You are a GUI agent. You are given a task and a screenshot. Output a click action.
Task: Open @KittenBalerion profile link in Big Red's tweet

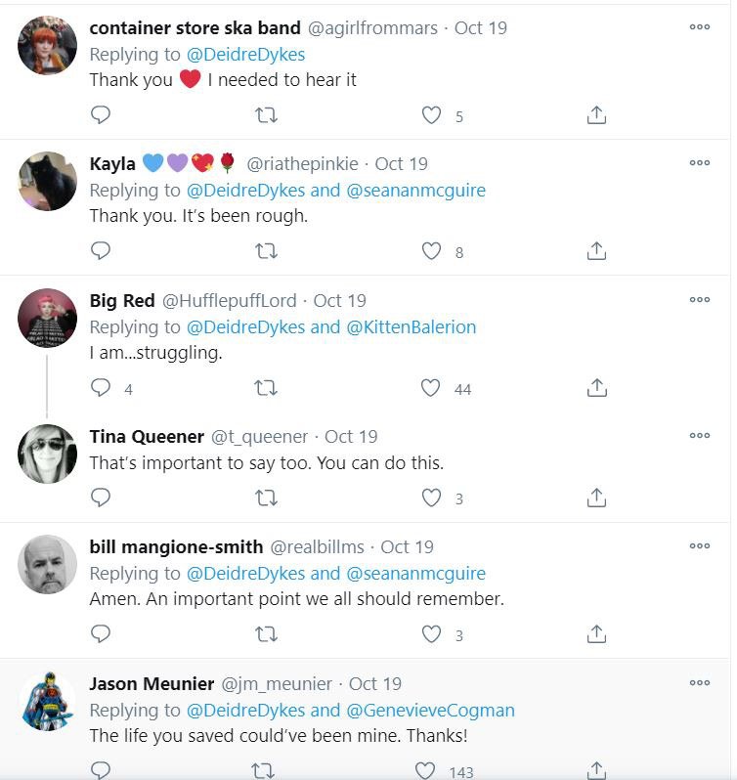coord(412,326)
